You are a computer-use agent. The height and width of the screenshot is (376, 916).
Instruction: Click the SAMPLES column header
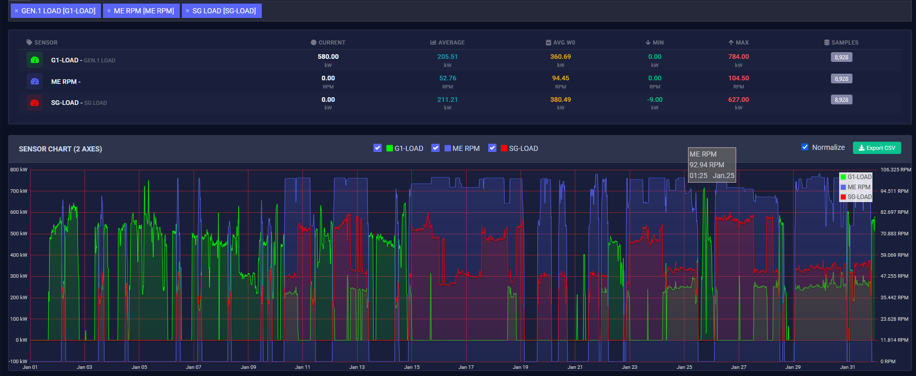(841, 42)
